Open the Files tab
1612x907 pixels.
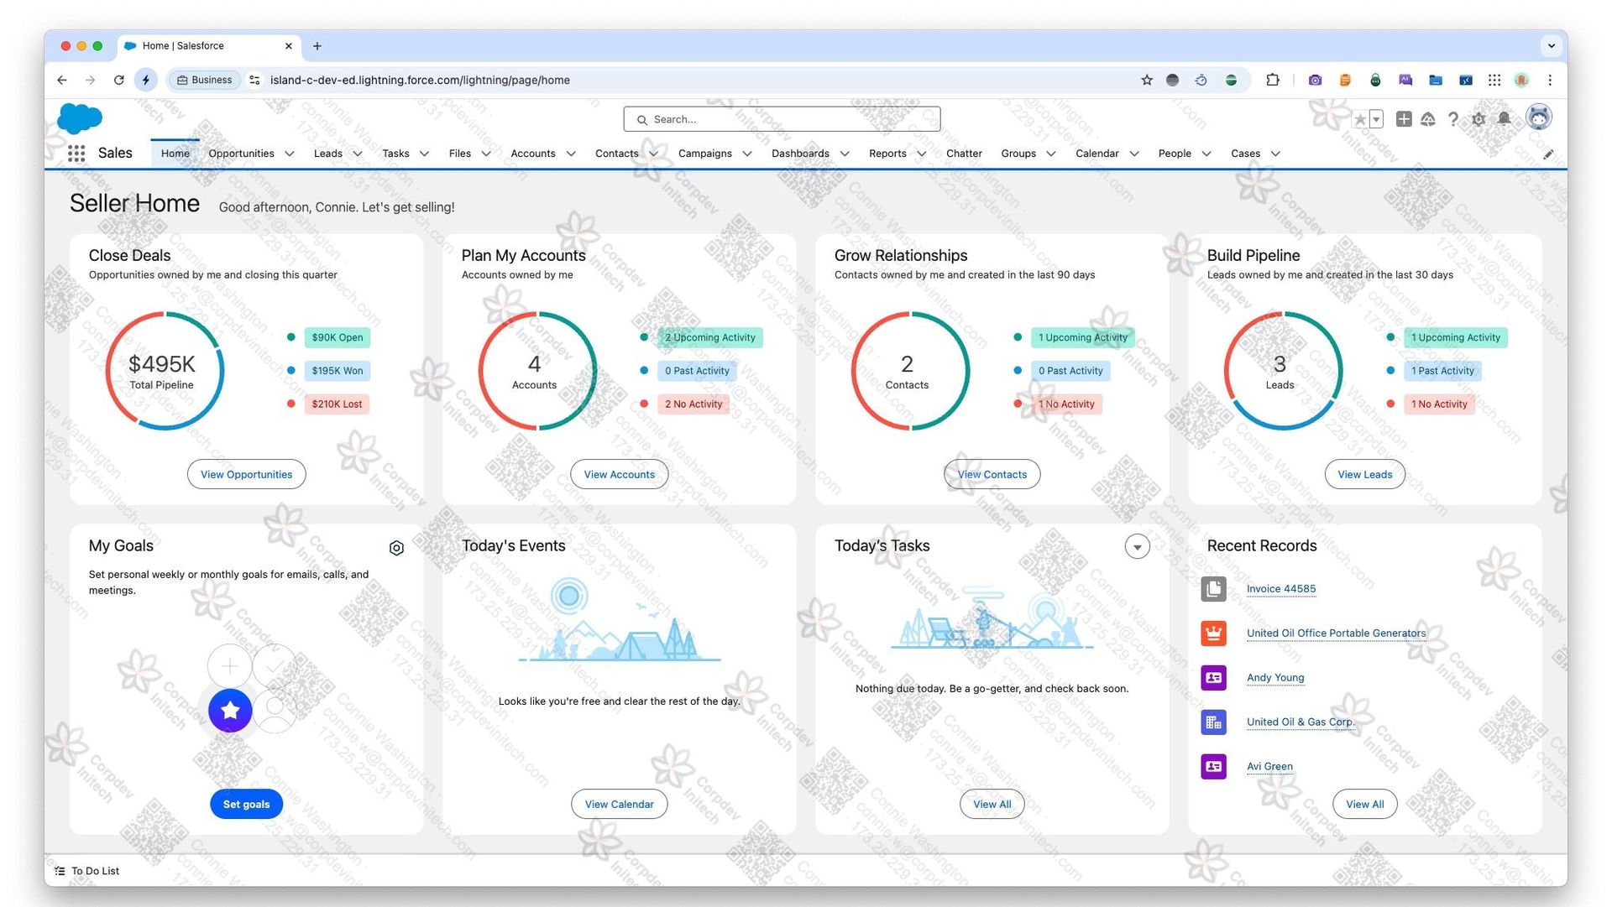point(460,154)
